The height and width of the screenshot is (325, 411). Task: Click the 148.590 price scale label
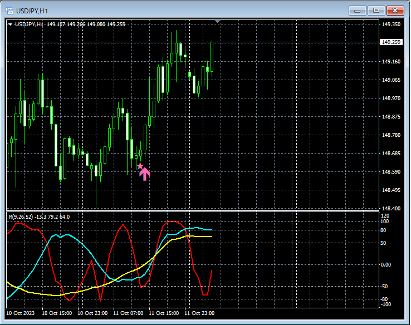(x=391, y=172)
